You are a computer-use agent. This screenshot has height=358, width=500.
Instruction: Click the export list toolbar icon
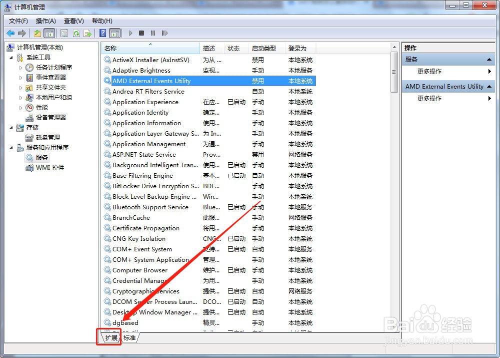[x=88, y=33]
